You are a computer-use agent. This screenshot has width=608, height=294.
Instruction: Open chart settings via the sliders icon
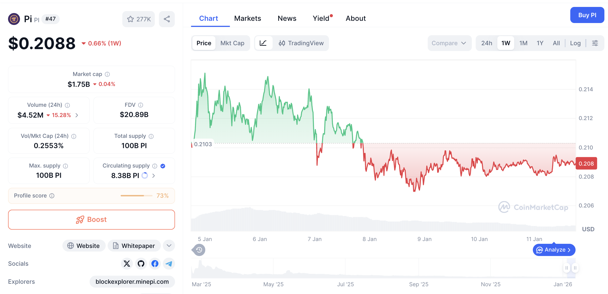[595, 43]
